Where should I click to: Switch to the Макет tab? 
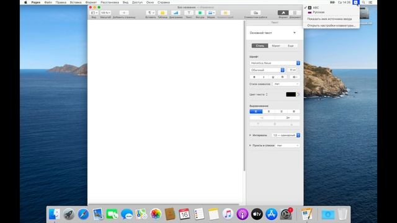click(275, 46)
